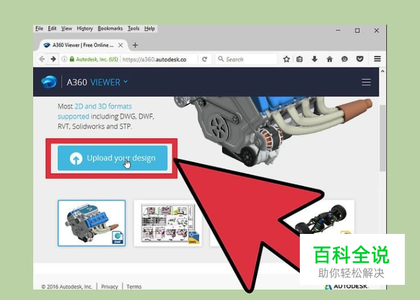Image resolution: width=420 pixels, height=300 pixels.
Task: Close the browser window
Action: tap(377, 30)
